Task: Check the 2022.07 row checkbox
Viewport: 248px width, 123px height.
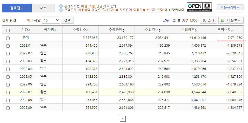Action: click(8, 92)
